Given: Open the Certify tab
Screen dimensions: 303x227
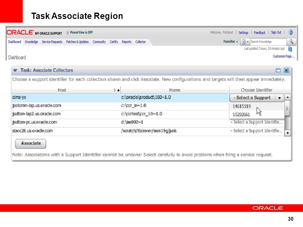Looking at the screenshot, I should [114, 42].
